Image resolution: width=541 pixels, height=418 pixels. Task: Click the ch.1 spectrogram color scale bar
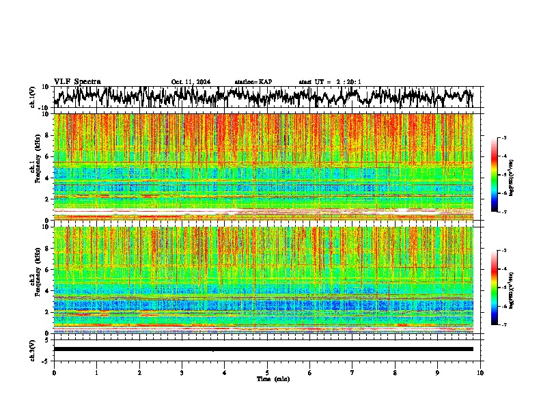(495, 175)
